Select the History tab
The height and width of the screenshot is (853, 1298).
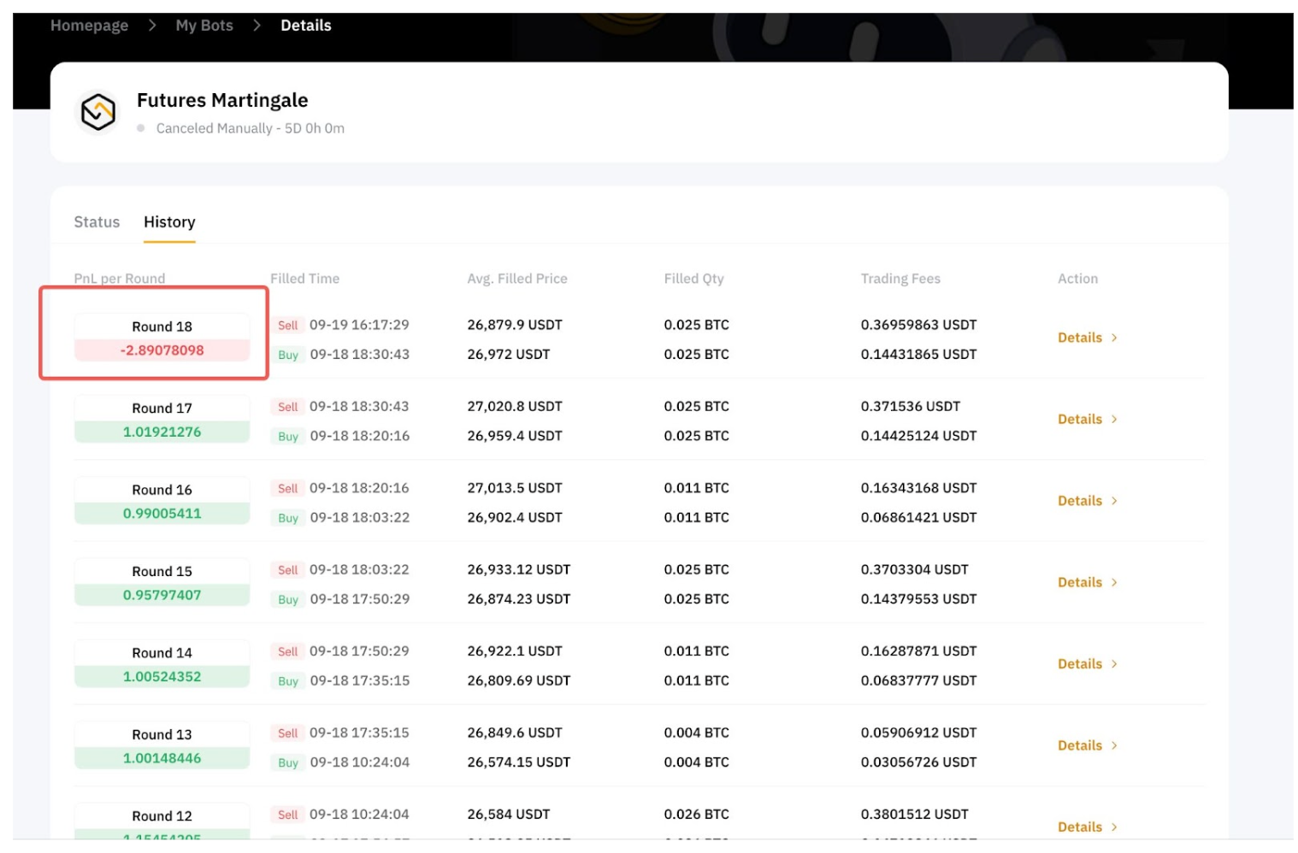169,222
